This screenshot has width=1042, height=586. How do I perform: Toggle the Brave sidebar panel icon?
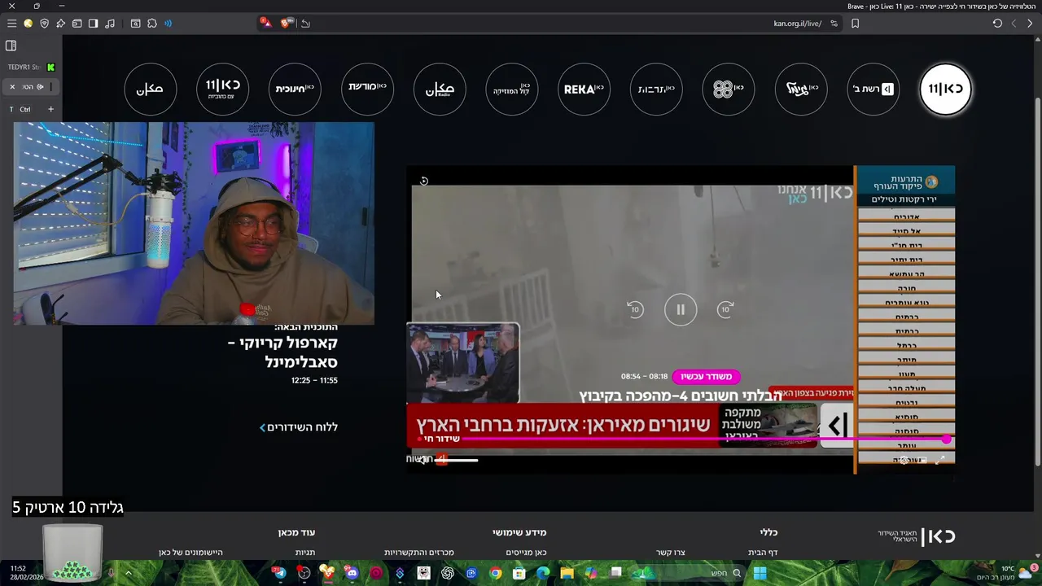pyautogui.click(x=93, y=24)
